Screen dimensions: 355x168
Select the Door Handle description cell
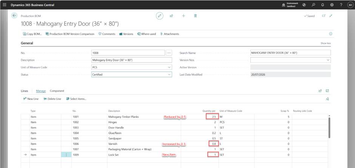[144, 128]
